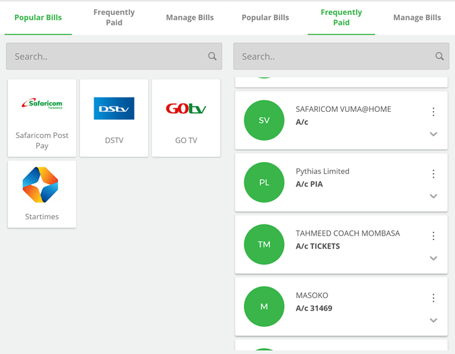The image size is (455, 354).
Task: Expand the TAHMEED COACH MOMBASA chevron
Action: pos(434,258)
